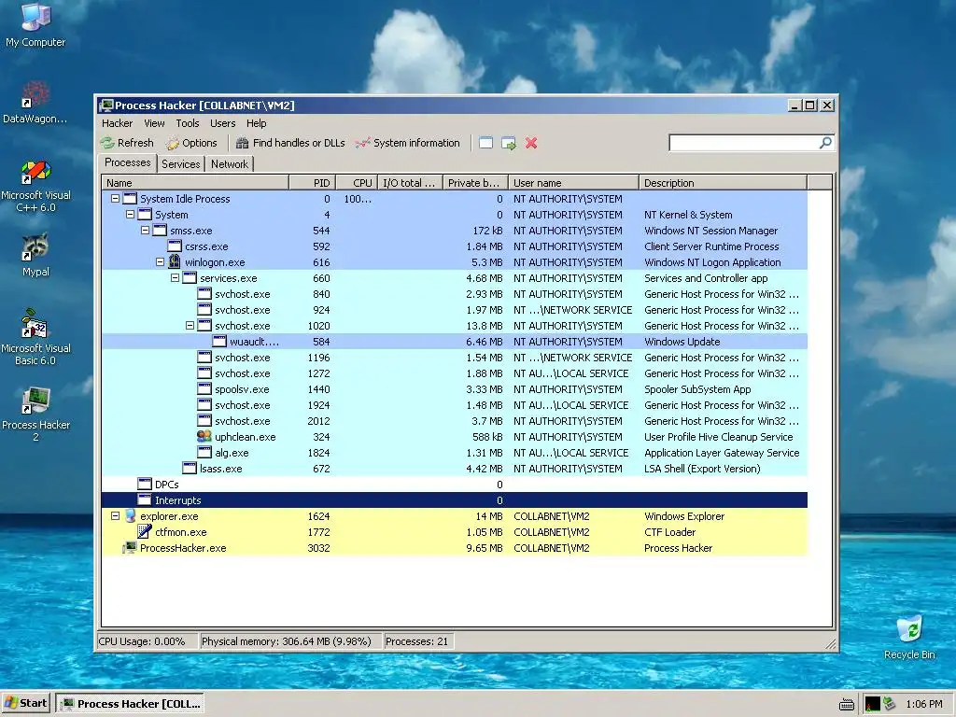Click the explorer.exe process icon
The image size is (956, 717).
point(130,515)
